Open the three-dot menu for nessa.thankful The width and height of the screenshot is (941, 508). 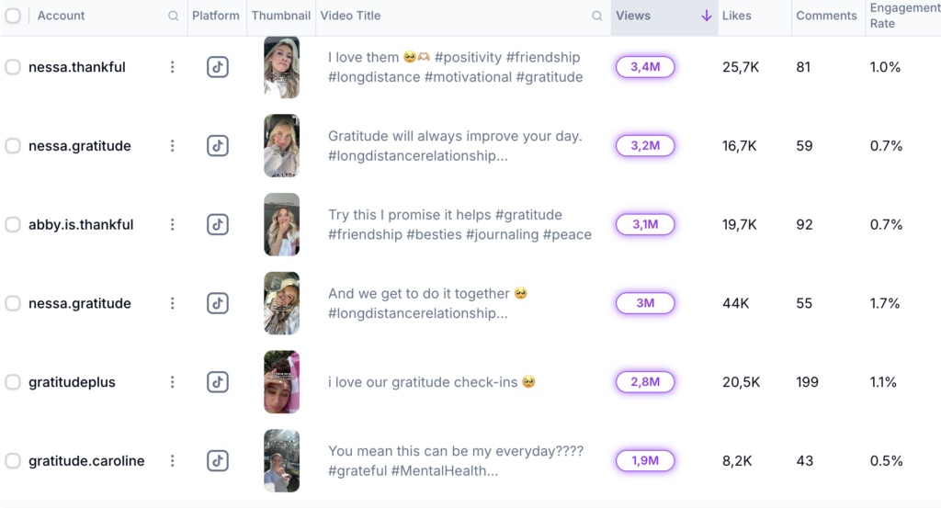(x=172, y=67)
